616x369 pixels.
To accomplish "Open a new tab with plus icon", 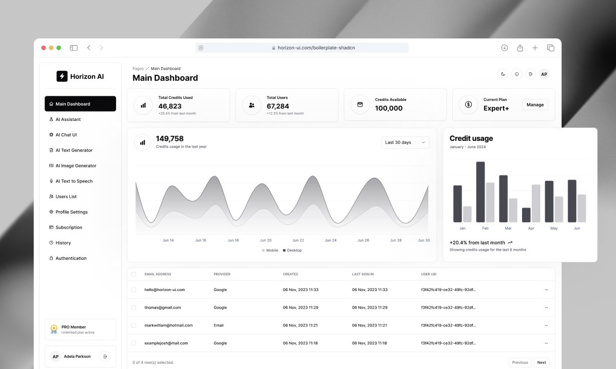I will click(535, 48).
